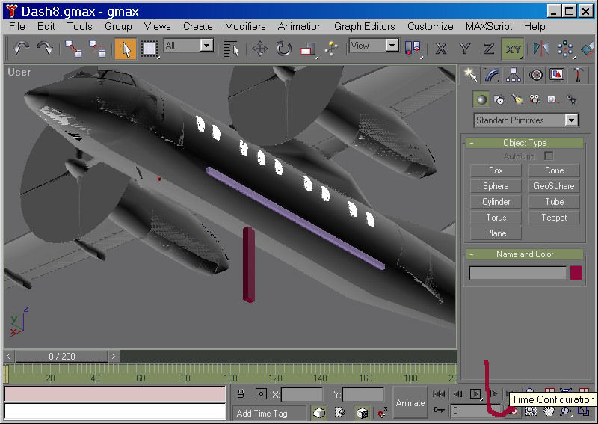Click the Mirror tool icon
This screenshot has height=424, width=598.
[x=540, y=49]
